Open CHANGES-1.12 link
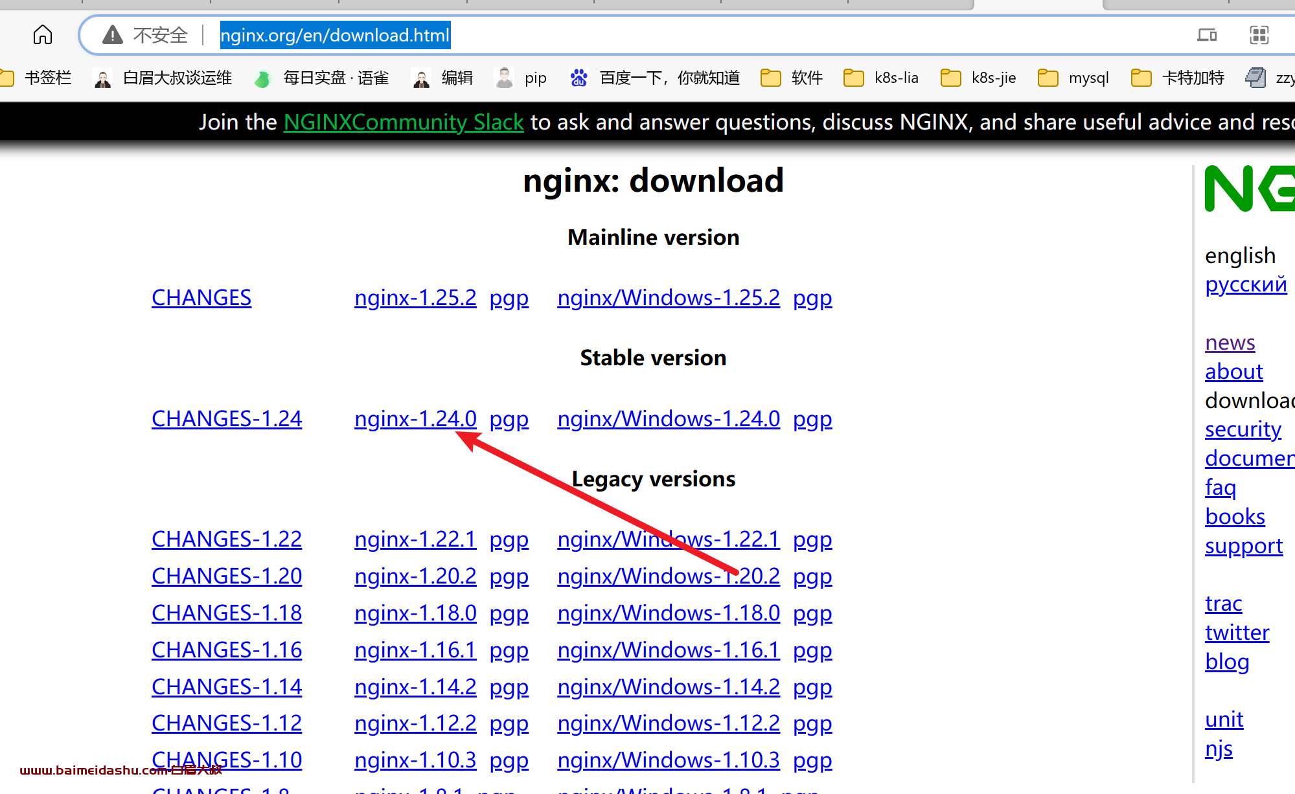Viewport: 1295px width, 794px height. (227, 723)
